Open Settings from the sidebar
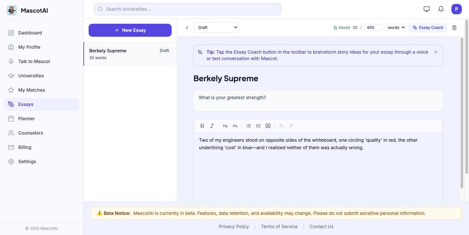469x235 pixels. tap(41, 162)
